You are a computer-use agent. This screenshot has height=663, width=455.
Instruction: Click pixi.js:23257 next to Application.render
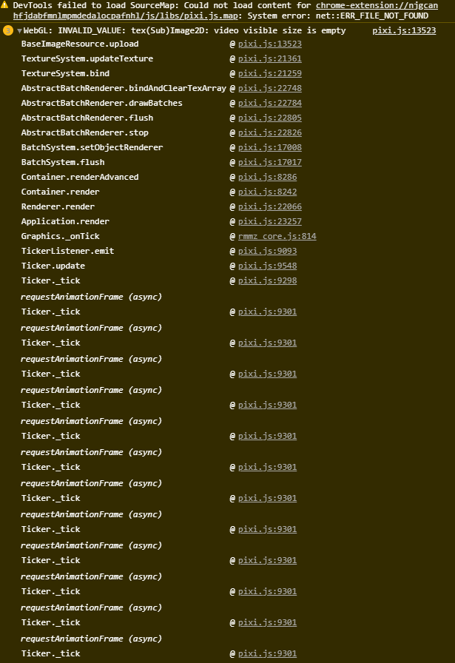pos(269,221)
